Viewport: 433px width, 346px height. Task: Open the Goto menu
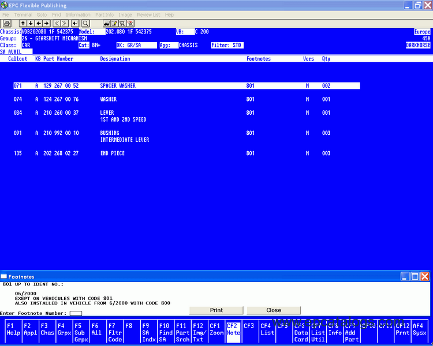(42, 14)
